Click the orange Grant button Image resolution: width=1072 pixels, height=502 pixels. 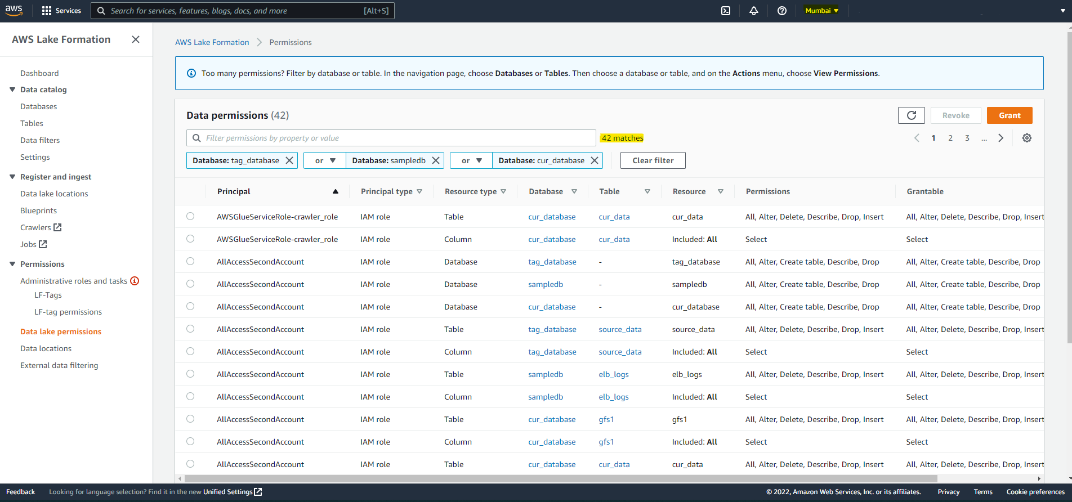point(1010,115)
